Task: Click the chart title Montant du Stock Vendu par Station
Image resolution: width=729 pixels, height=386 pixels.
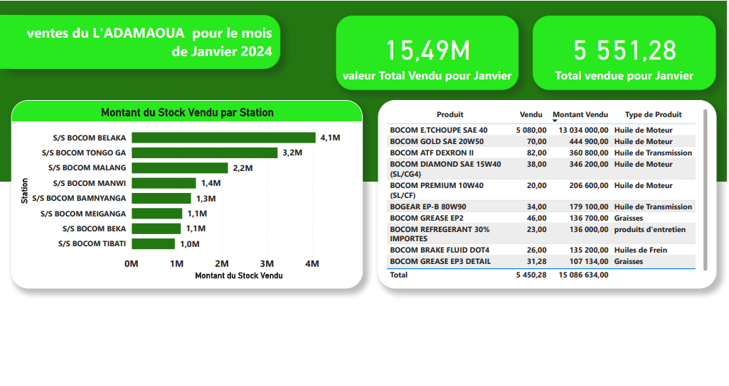Action: coord(187,112)
